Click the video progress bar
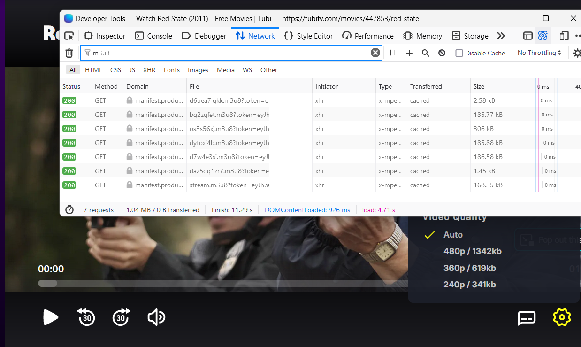 223,283
